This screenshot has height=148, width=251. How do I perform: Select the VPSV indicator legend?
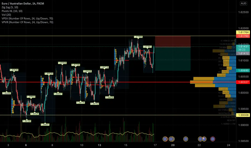point(27,18)
